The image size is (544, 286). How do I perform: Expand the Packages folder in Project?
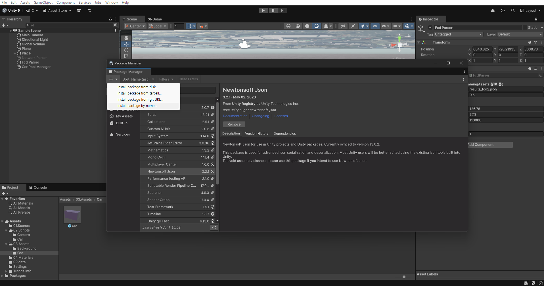click(2, 276)
